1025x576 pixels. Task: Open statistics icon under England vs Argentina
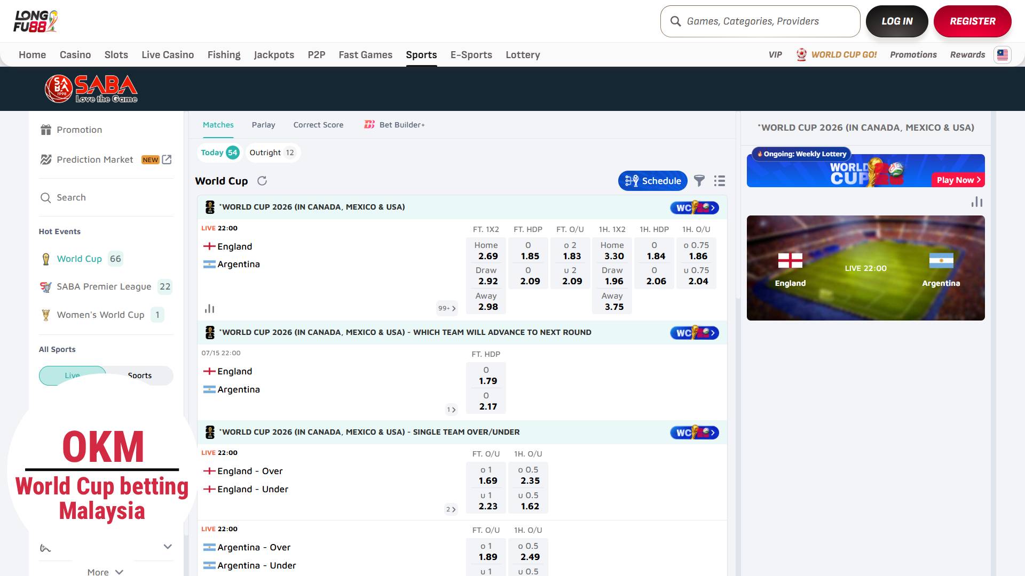[209, 308]
